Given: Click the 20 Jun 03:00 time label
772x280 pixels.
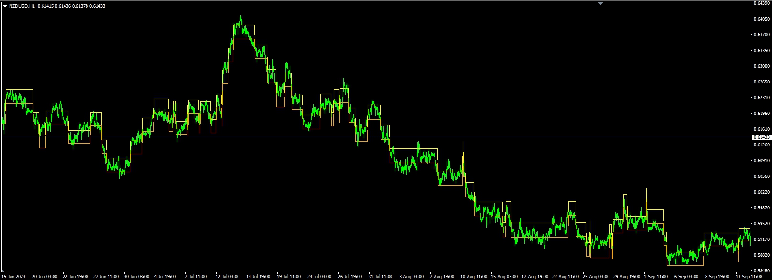Looking at the screenshot, I should (x=45, y=276).
